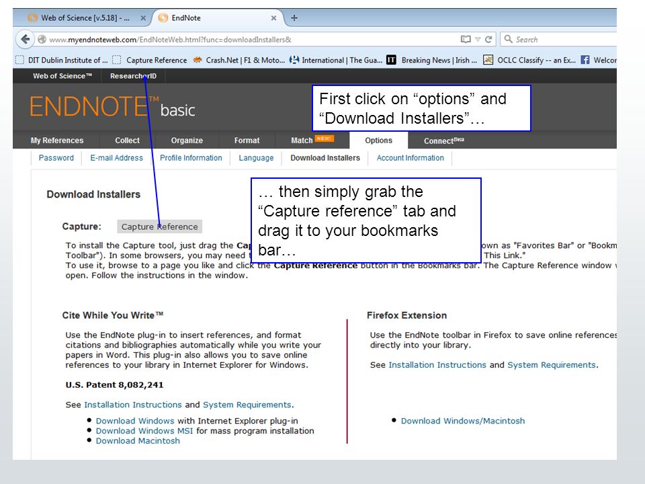Click Download Windows with IE plug-in

tap(135, 421)
